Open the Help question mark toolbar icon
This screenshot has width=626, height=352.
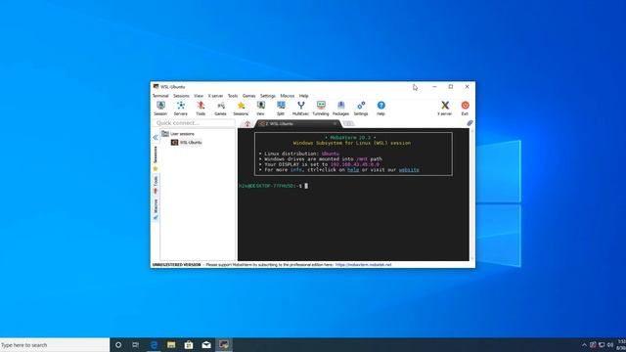380,109
